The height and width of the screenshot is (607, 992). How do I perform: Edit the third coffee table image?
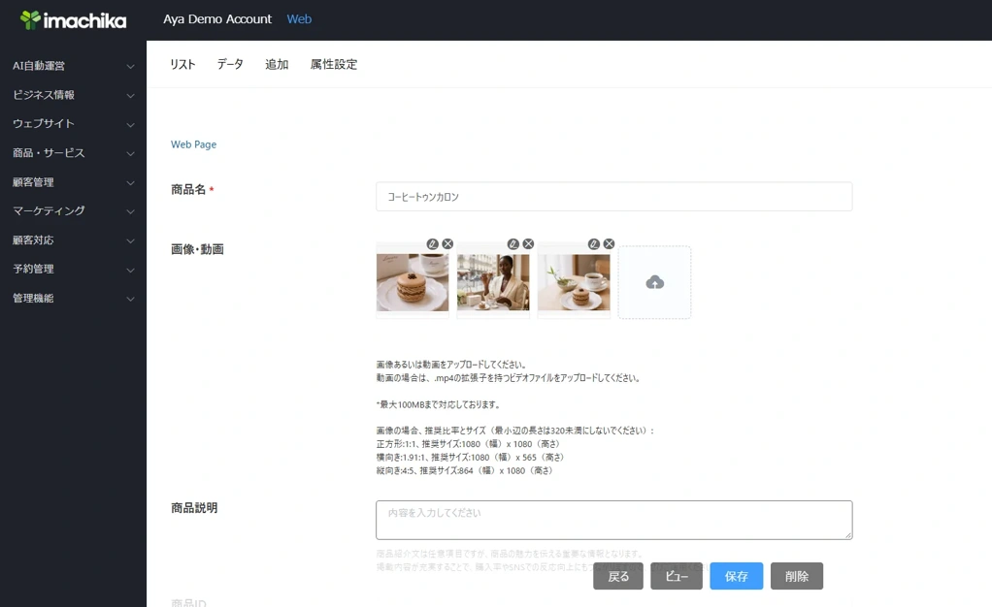coord(593,244)
